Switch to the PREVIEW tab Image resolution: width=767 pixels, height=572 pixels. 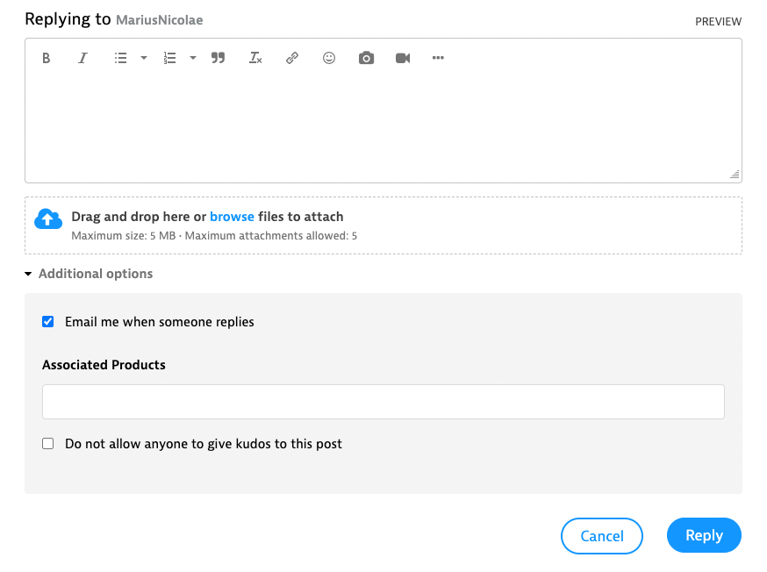tap(718, 21)
